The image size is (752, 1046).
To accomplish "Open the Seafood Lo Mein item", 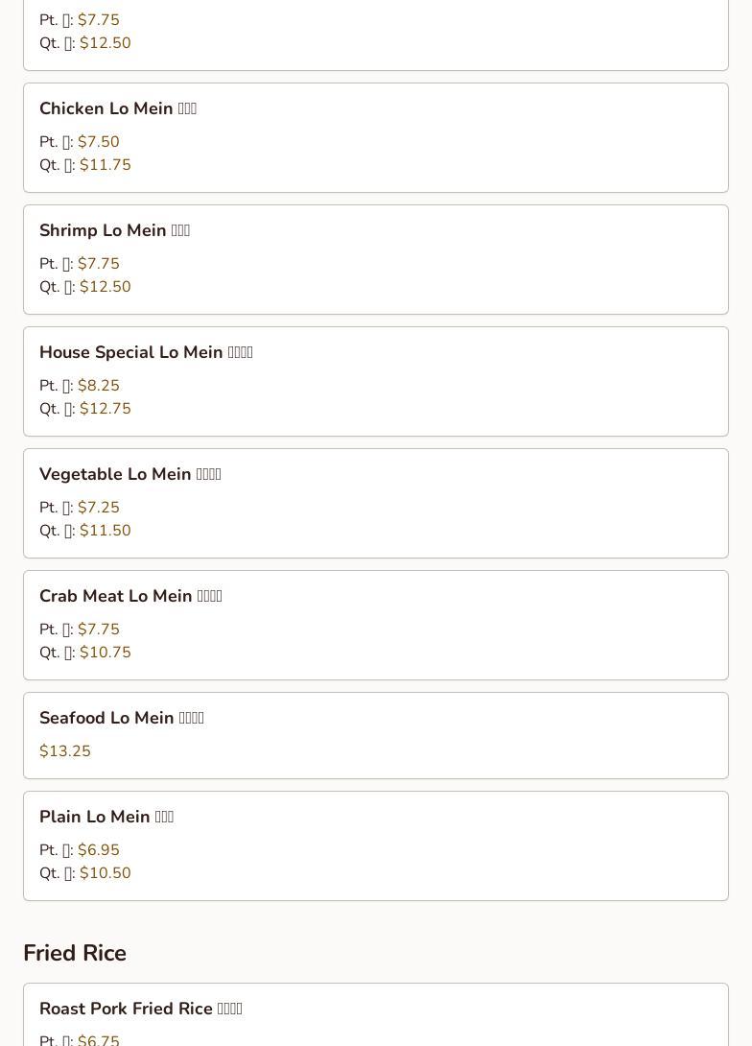I will pos(121,719).
